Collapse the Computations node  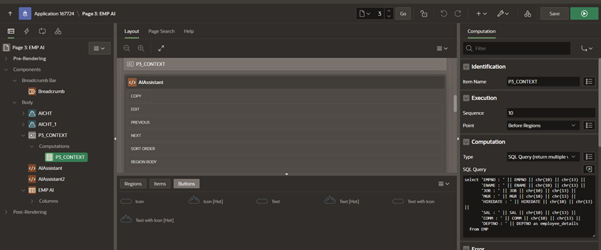pos(32,147)
